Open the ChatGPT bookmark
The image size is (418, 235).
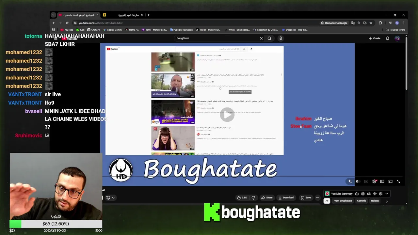tap(94, 30)
